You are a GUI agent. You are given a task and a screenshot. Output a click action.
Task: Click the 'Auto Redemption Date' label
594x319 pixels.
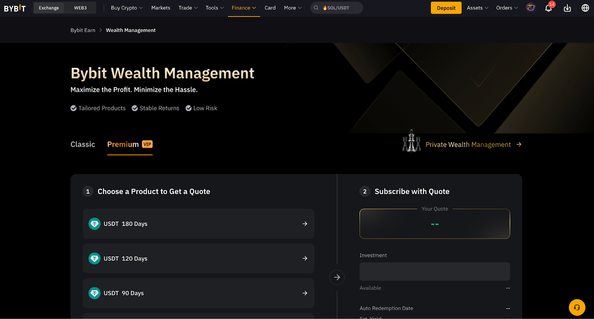(x=386, y=308)
